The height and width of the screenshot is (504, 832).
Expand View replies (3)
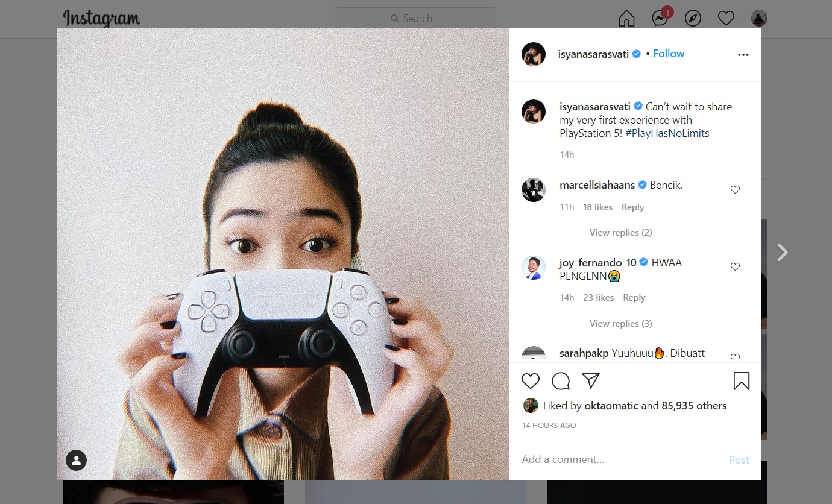click(621, 324)
